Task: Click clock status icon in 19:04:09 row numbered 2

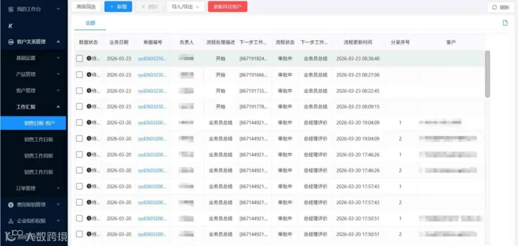Action: 89,138
